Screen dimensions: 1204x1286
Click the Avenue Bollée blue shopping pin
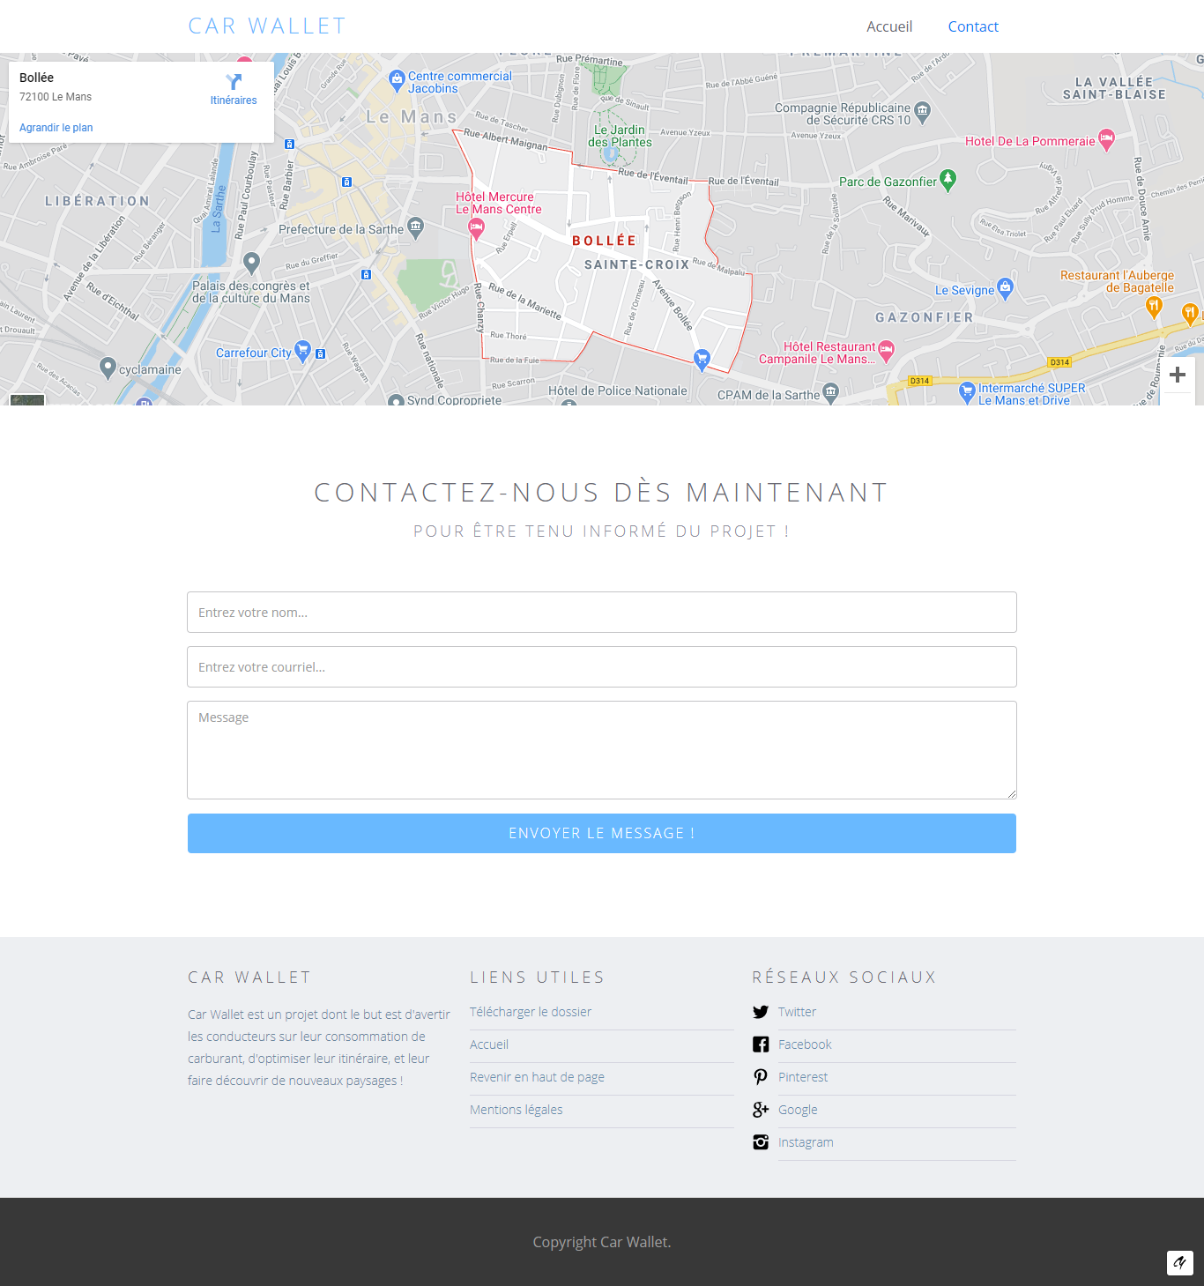(x=702, y=359)
